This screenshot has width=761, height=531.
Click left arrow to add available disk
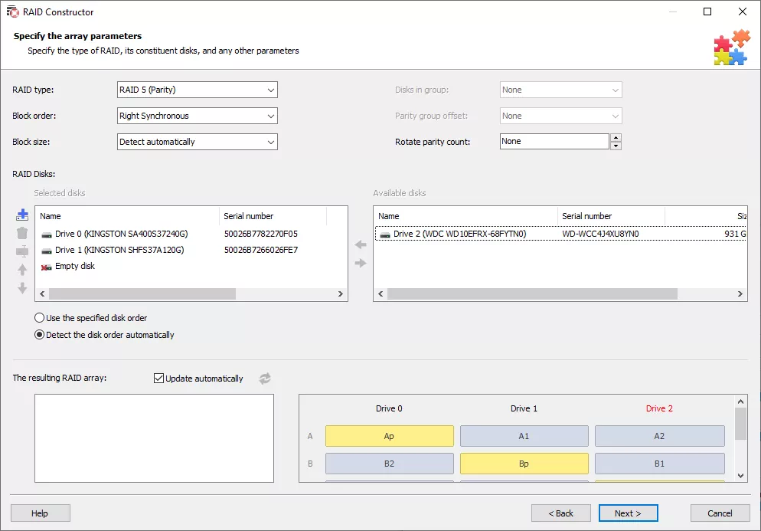click(361, 245)
